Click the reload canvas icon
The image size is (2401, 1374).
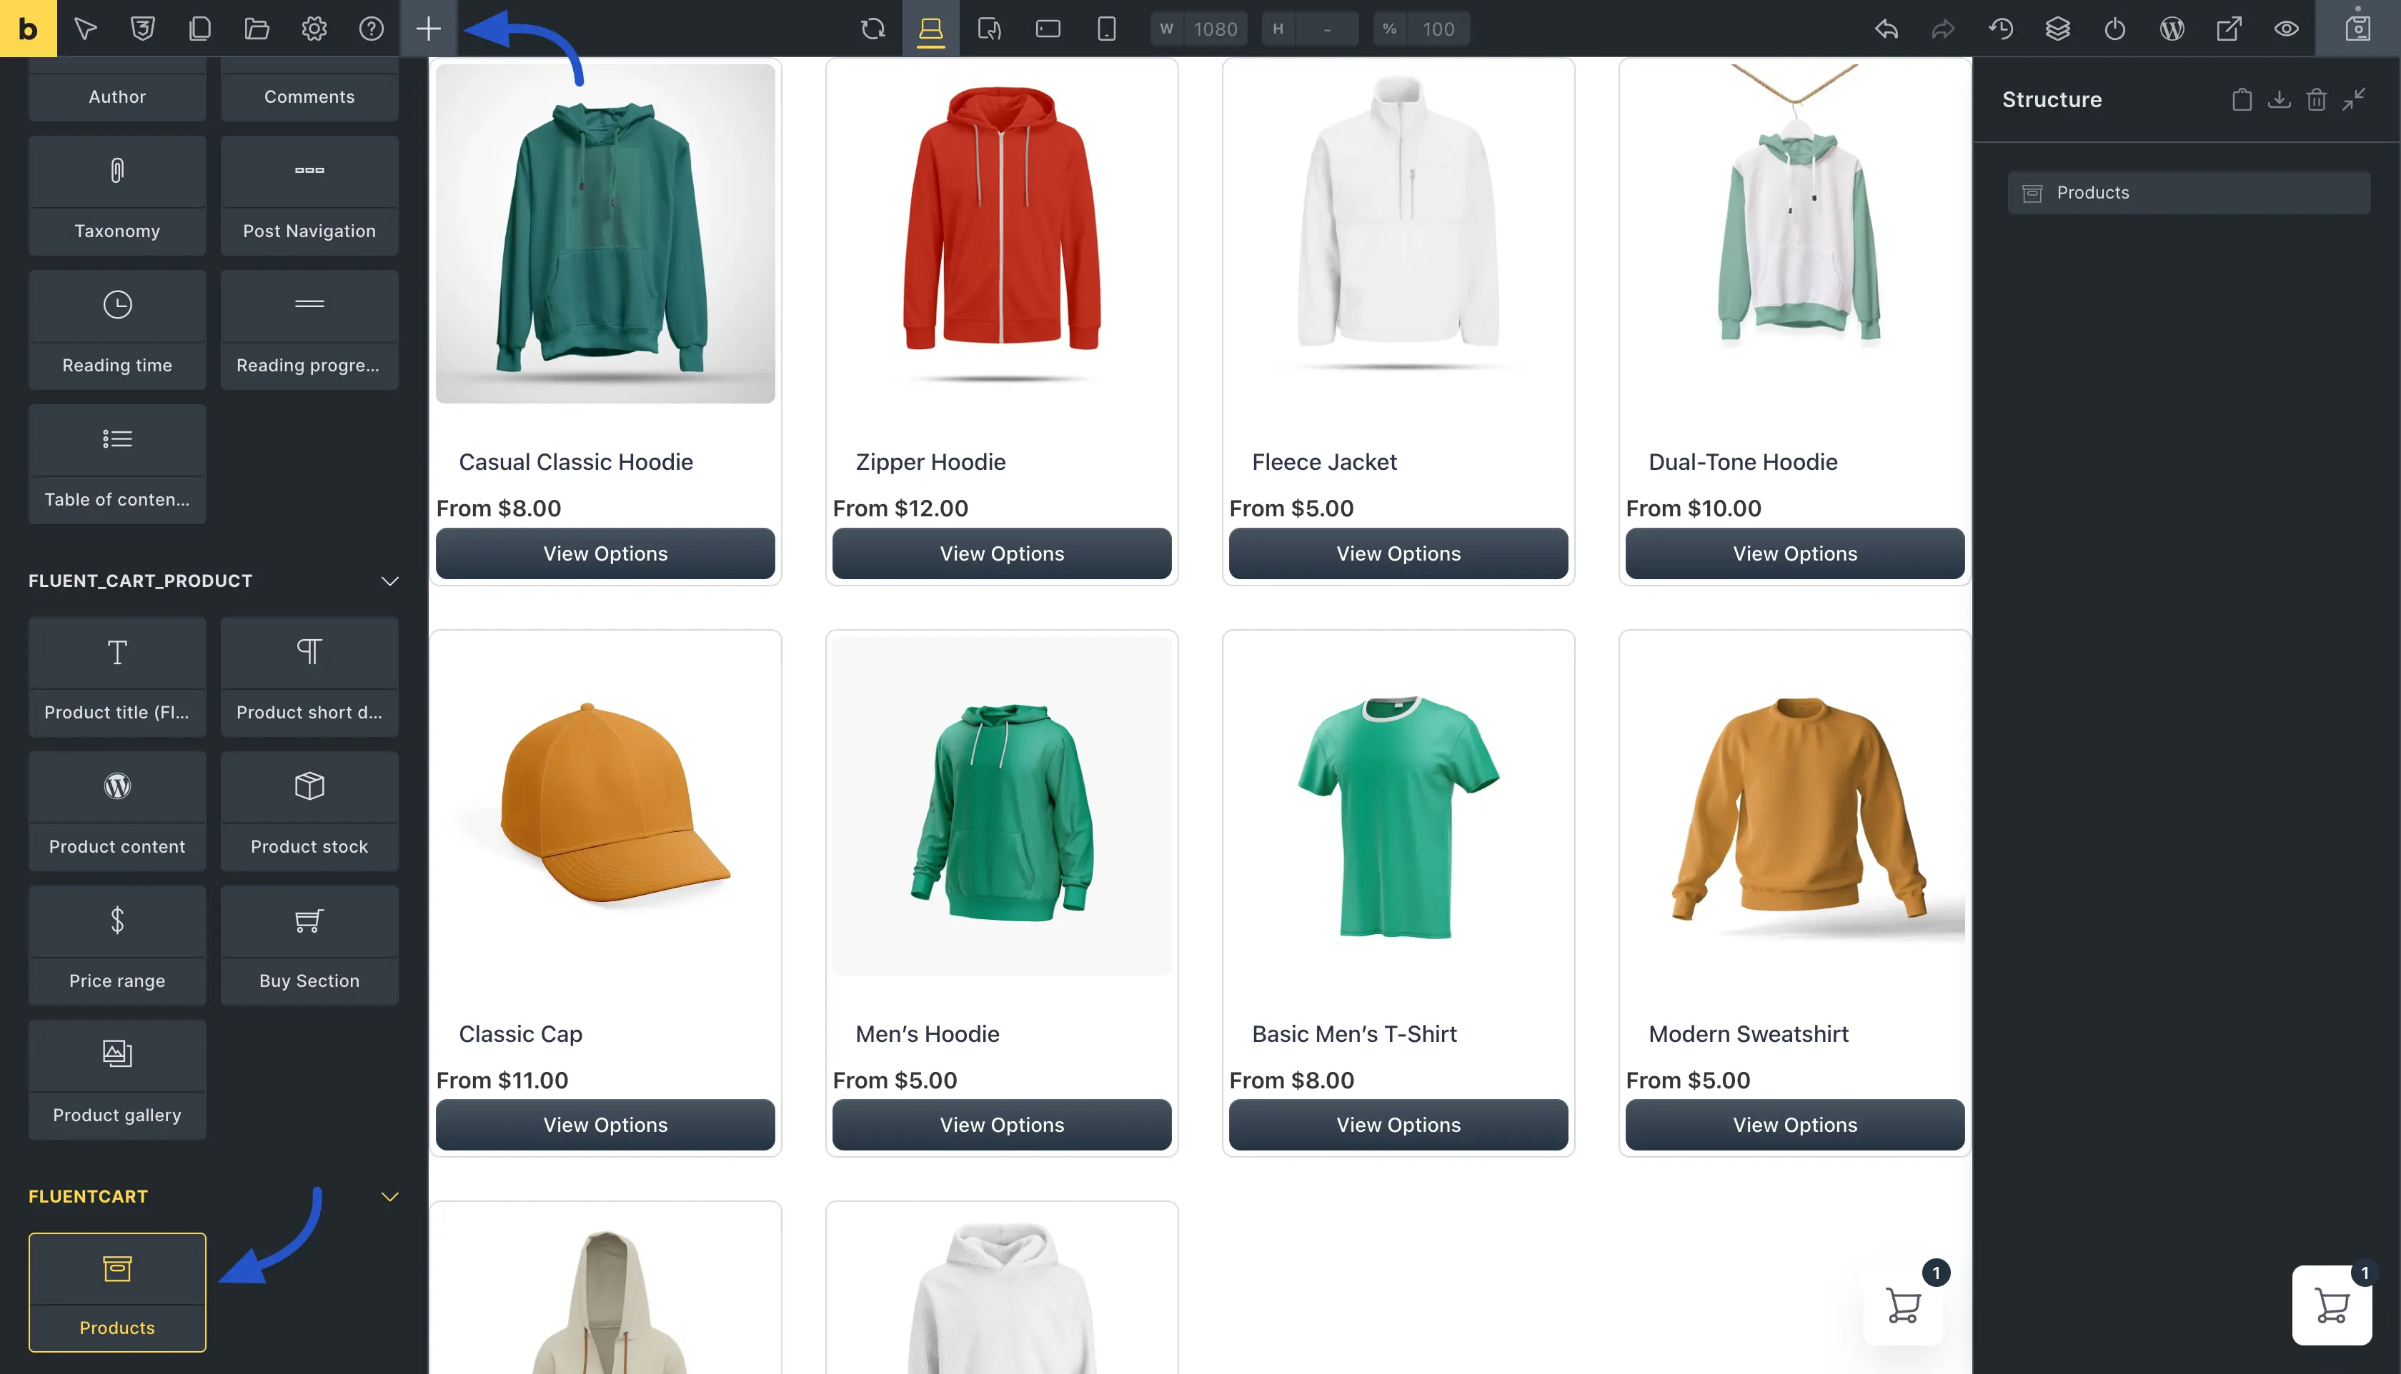pos(873,29)
